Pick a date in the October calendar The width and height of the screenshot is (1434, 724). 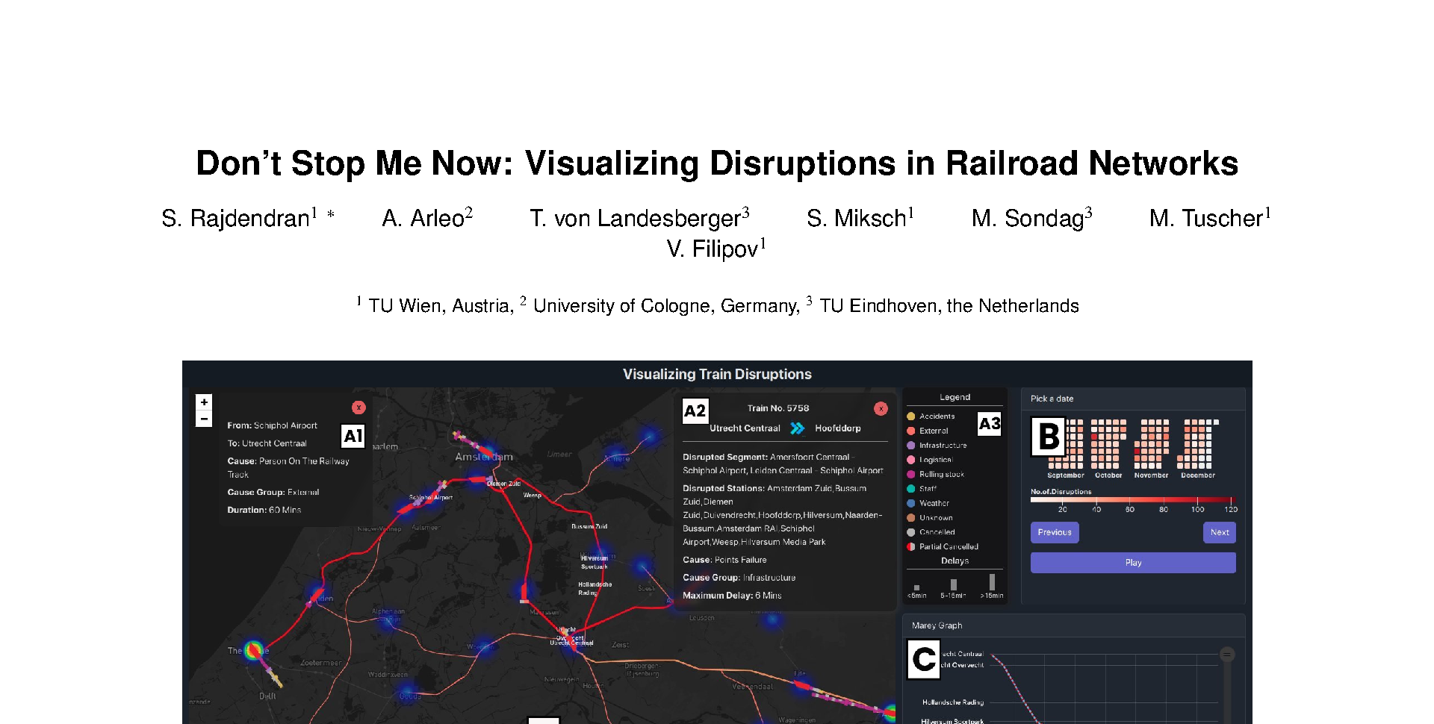(x=1108, y=444)
